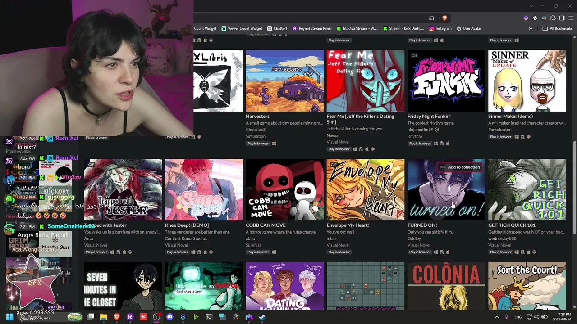
Task: Open the Instagram bookmark
Action: (440, 28)
